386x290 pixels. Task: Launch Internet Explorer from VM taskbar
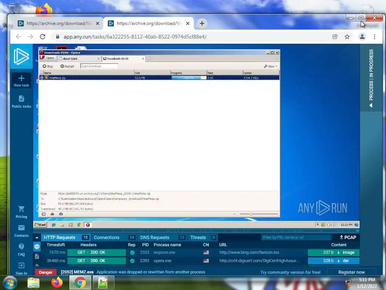[54, 225]
